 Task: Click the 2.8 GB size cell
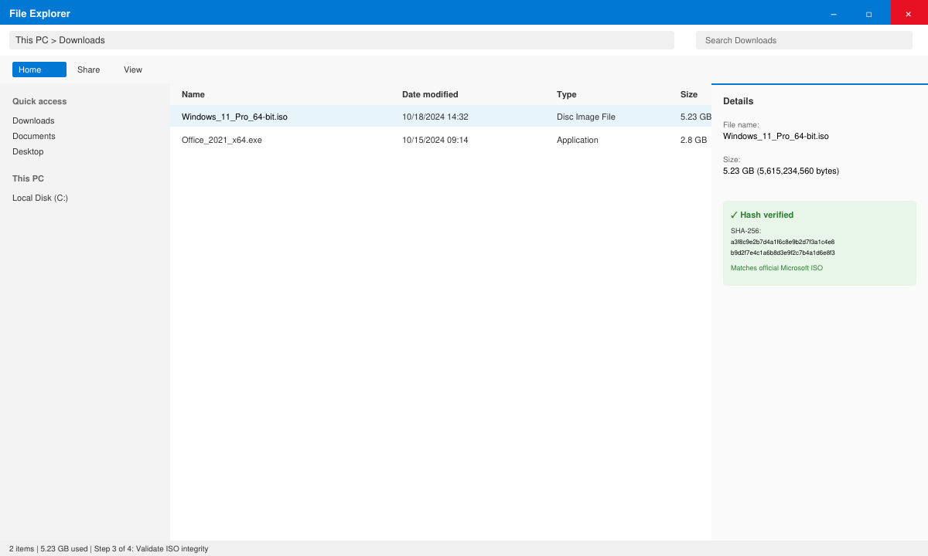[694, 140]
